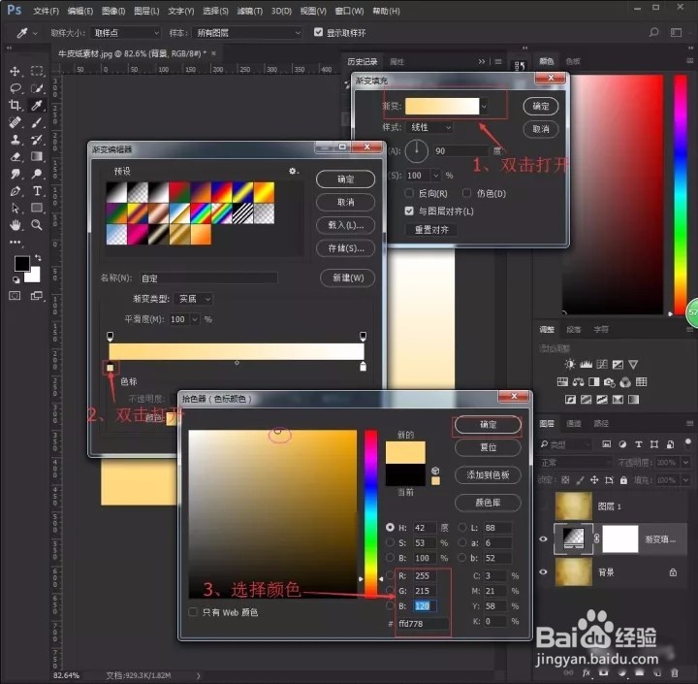Swap foreground and background colors
Image resolution: width=698 pixels, height=684 pixels.
(38, 257)
